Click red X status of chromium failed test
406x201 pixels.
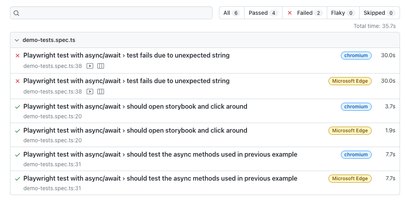point(17,56)
